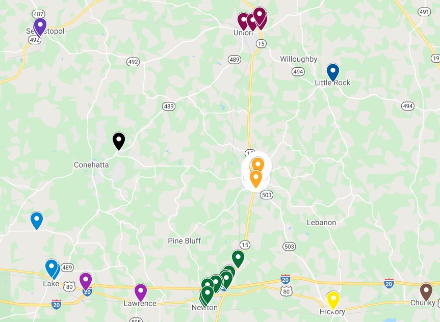Select the brown pin at Chunky
The height and width of the screenshot is (322, 440).
point(426,292)
